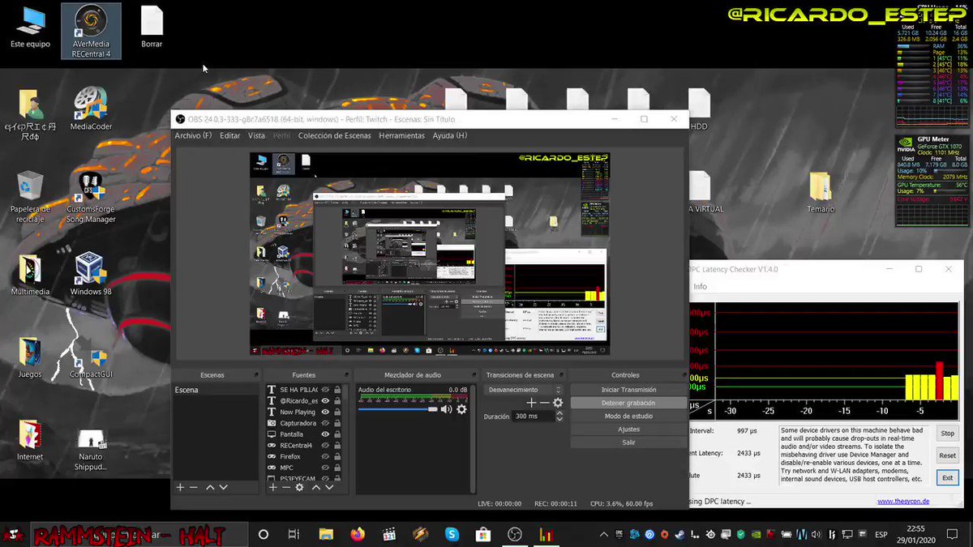Viewport: 973px width, 547px height.
Task: Click Iniciar Transmisión button
Action: pos(628,390)
